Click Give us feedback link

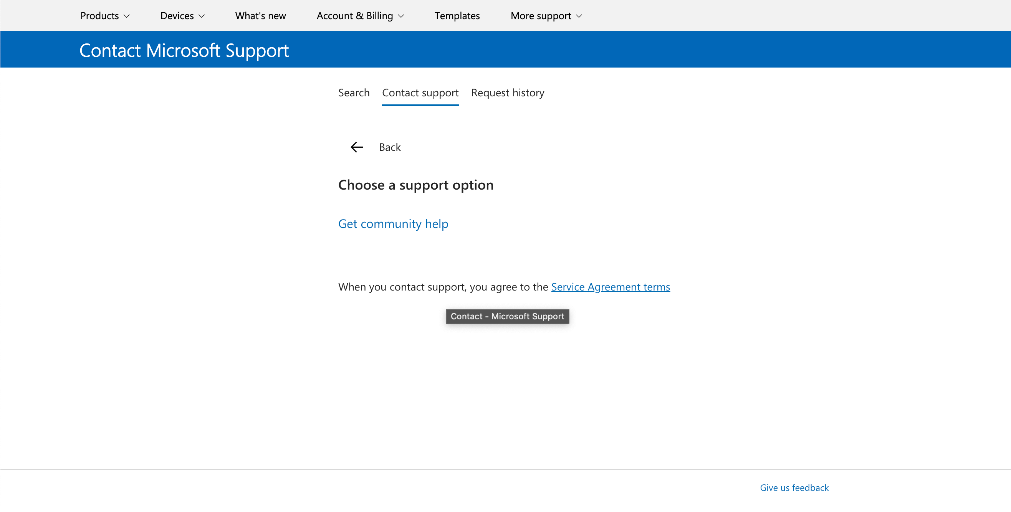coord(794,487)
